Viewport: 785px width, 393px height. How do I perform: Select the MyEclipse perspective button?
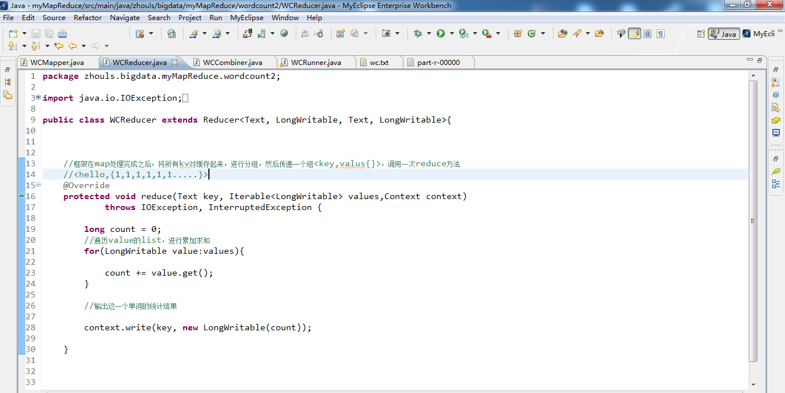pos(759,33)
